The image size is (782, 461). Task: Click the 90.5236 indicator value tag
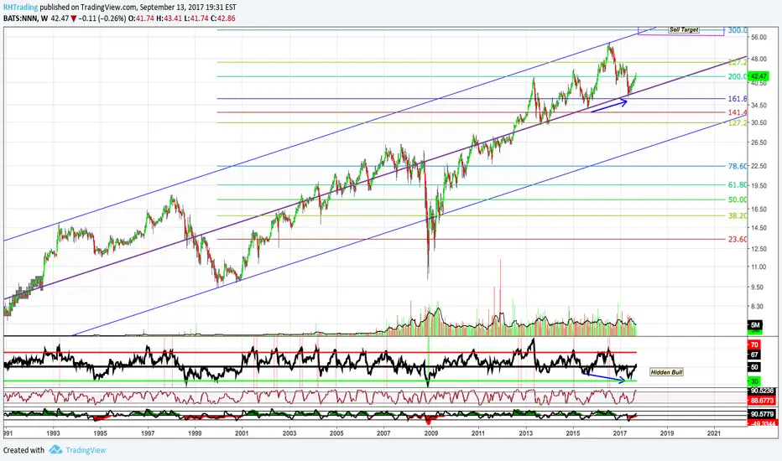762,391
